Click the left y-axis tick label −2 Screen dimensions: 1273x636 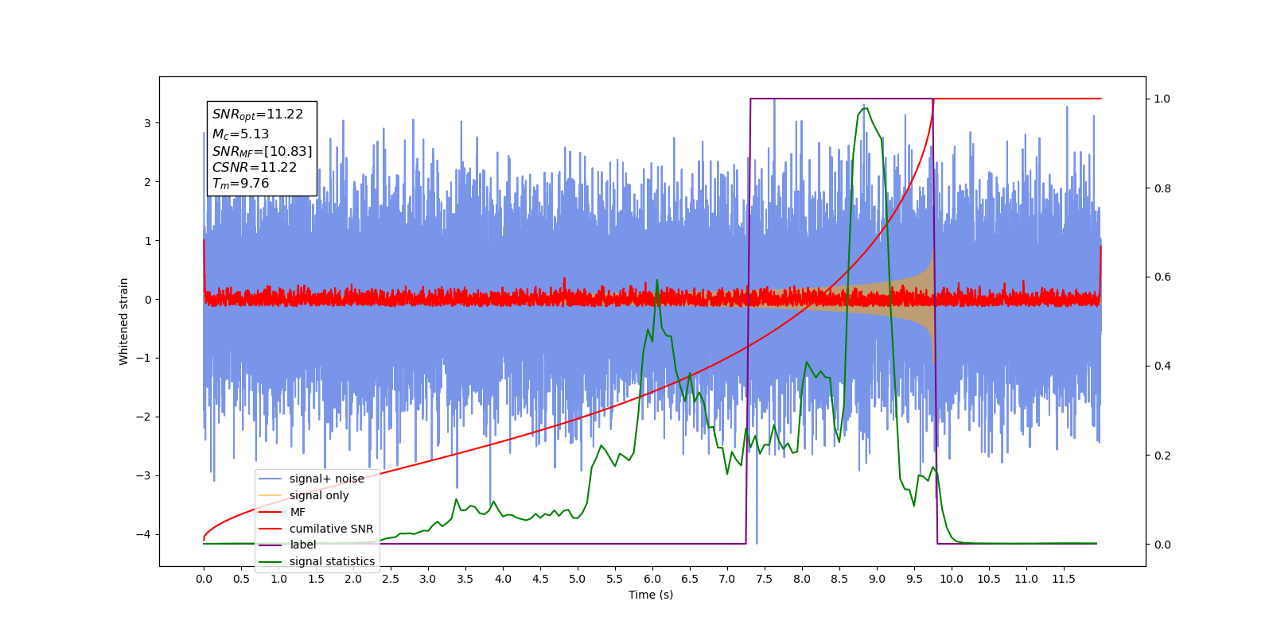pos(143,417)
